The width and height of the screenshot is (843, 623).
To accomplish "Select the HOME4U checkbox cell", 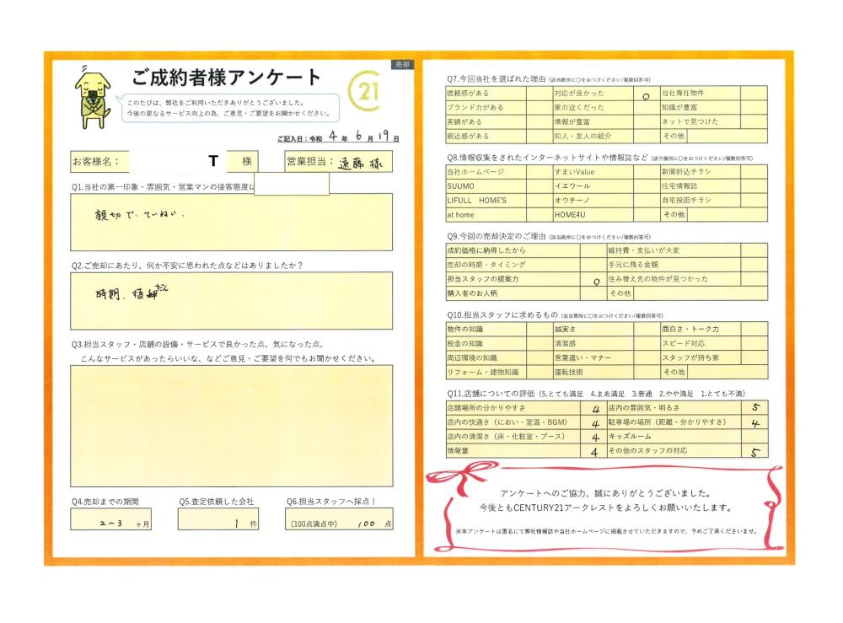I will pos(646,215).
